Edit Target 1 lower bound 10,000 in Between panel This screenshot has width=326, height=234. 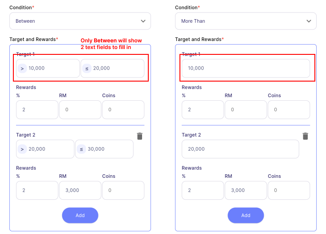coord(52,68)
